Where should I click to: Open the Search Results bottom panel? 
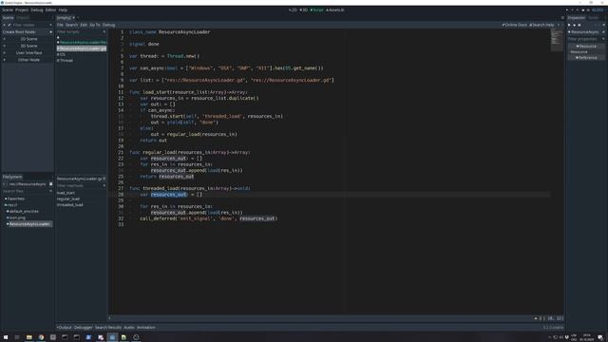pos(108,328)
